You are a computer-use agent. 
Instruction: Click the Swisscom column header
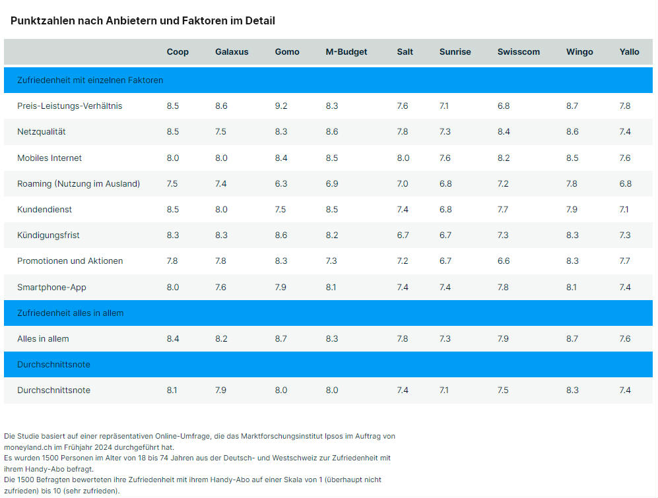point(519,52)
